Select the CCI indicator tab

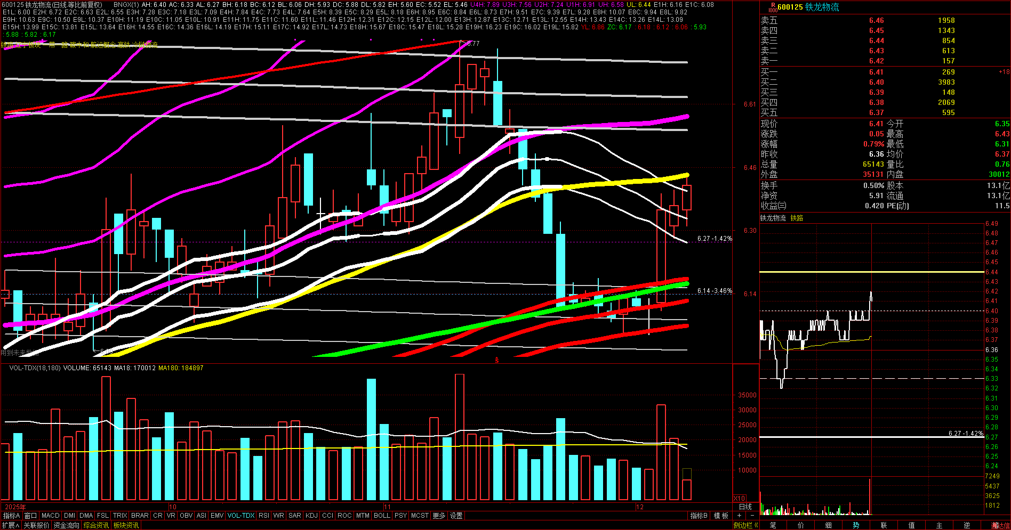click(x=328, y=516)
